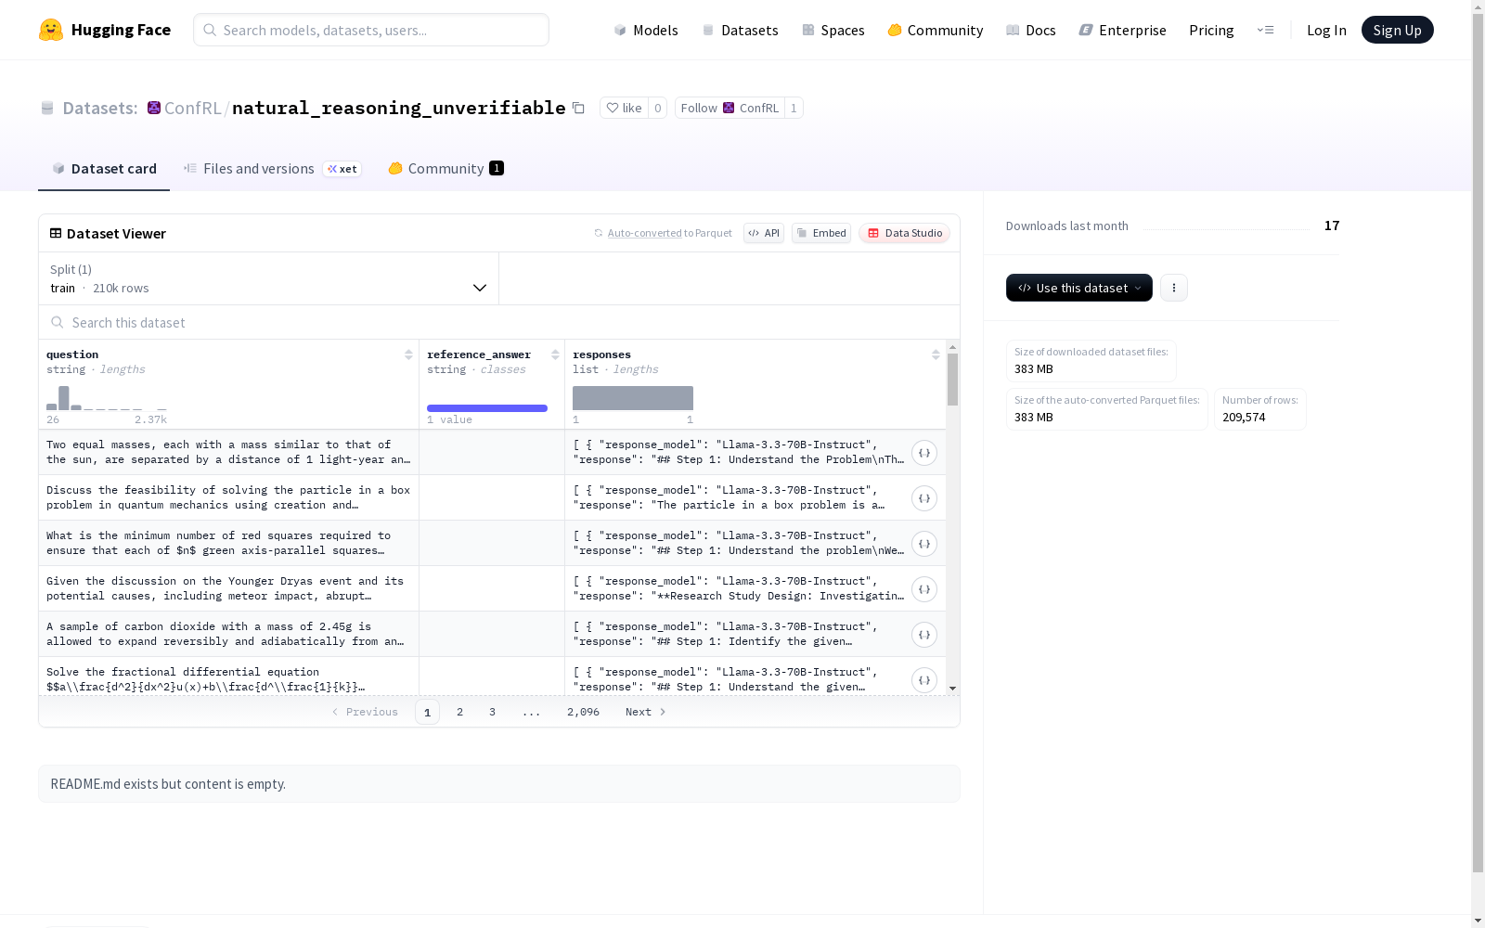Expand the JSON of the 'carbon dioxide' row
Viewport: 1485px width, 928px height.
coord(924,635)
